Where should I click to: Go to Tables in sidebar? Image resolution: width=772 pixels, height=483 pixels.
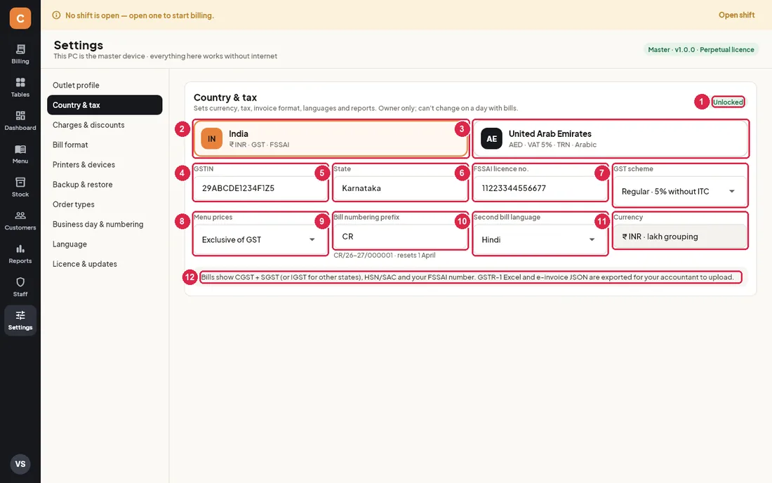[x=20, y=87]
